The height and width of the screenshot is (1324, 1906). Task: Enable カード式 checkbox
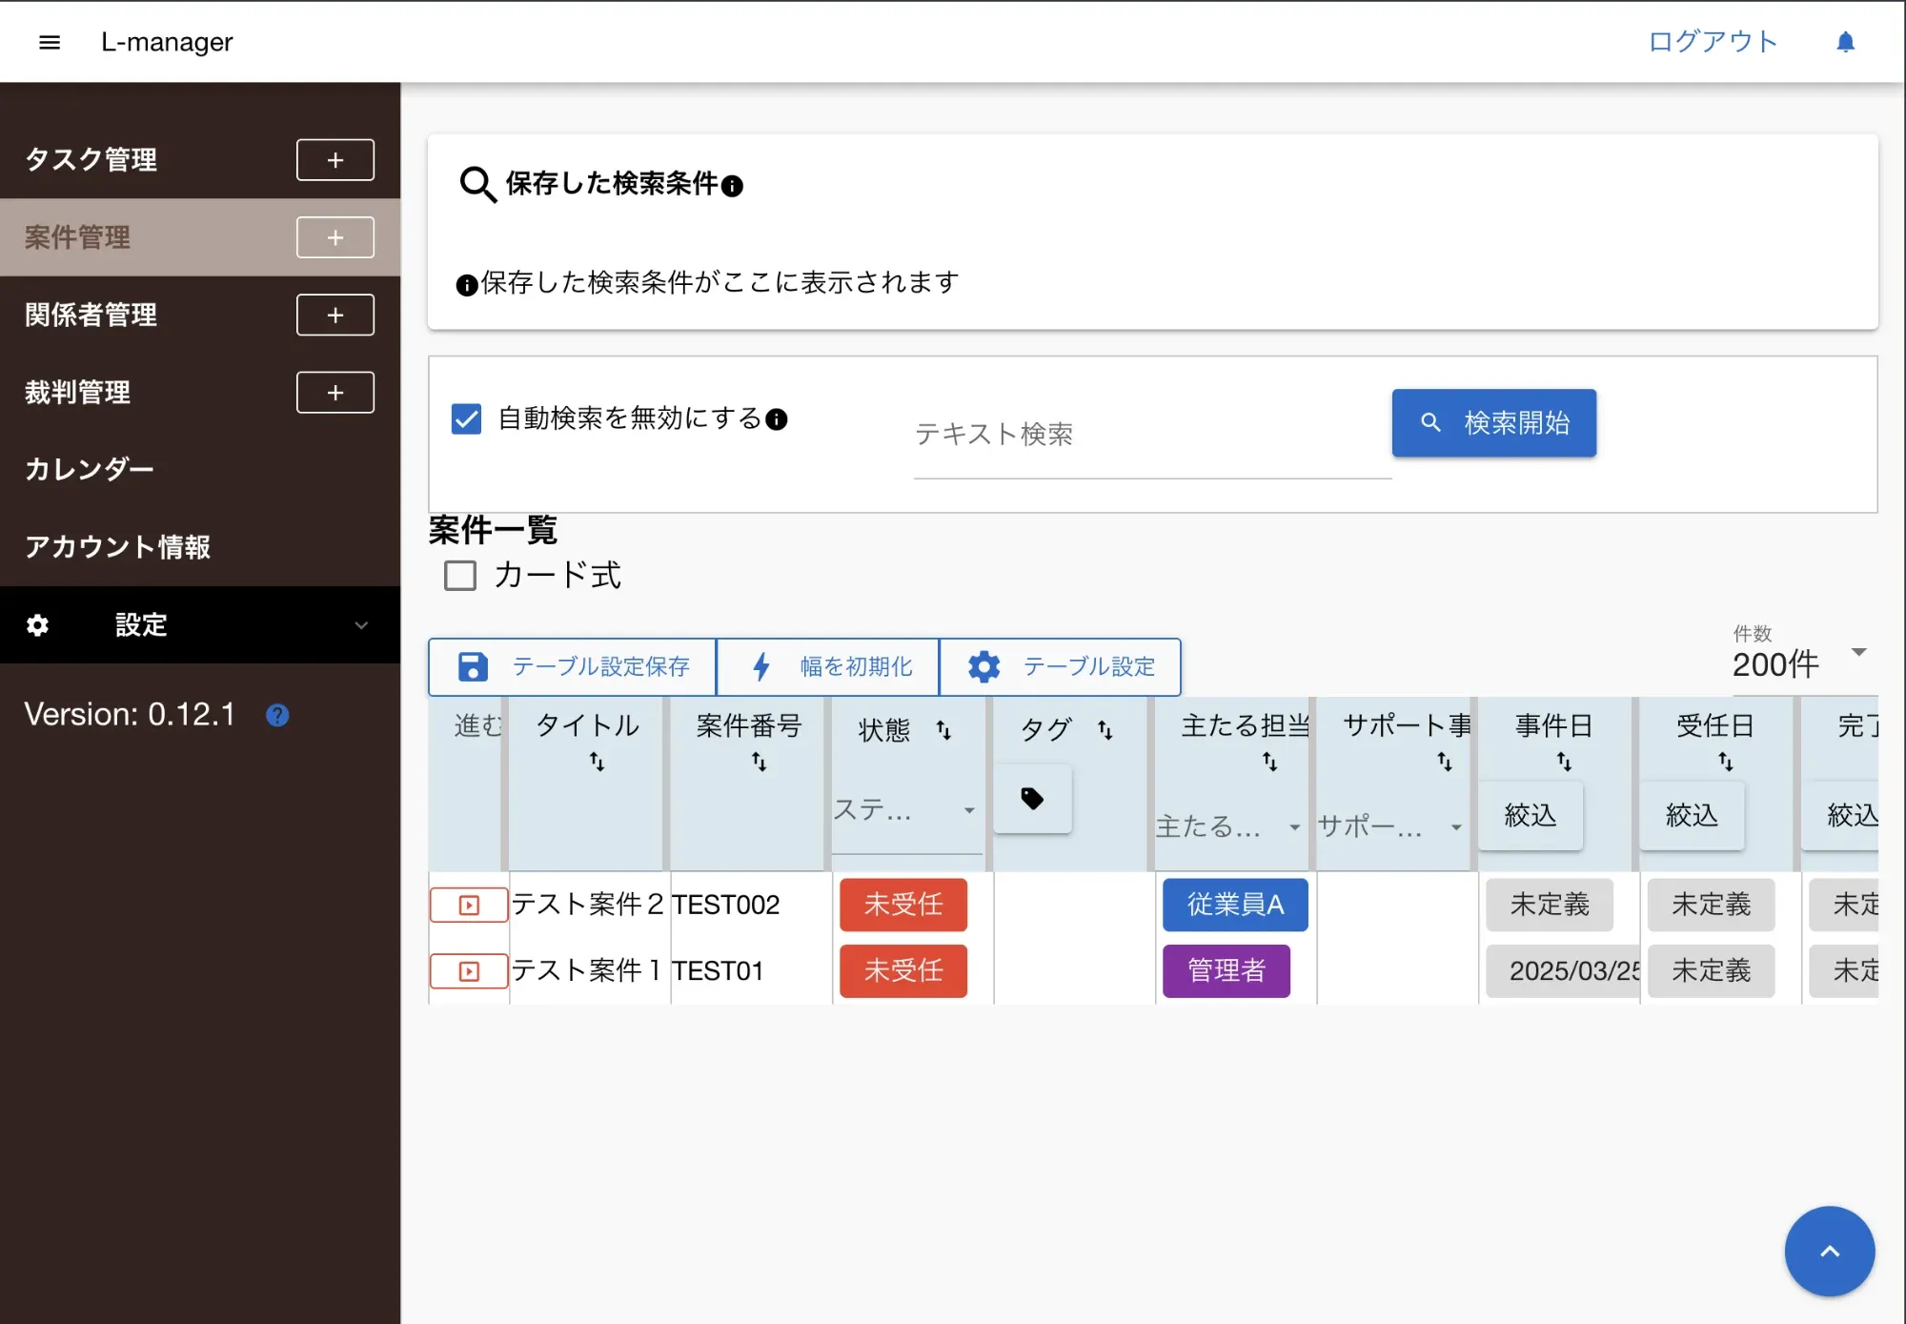[460, 576]
